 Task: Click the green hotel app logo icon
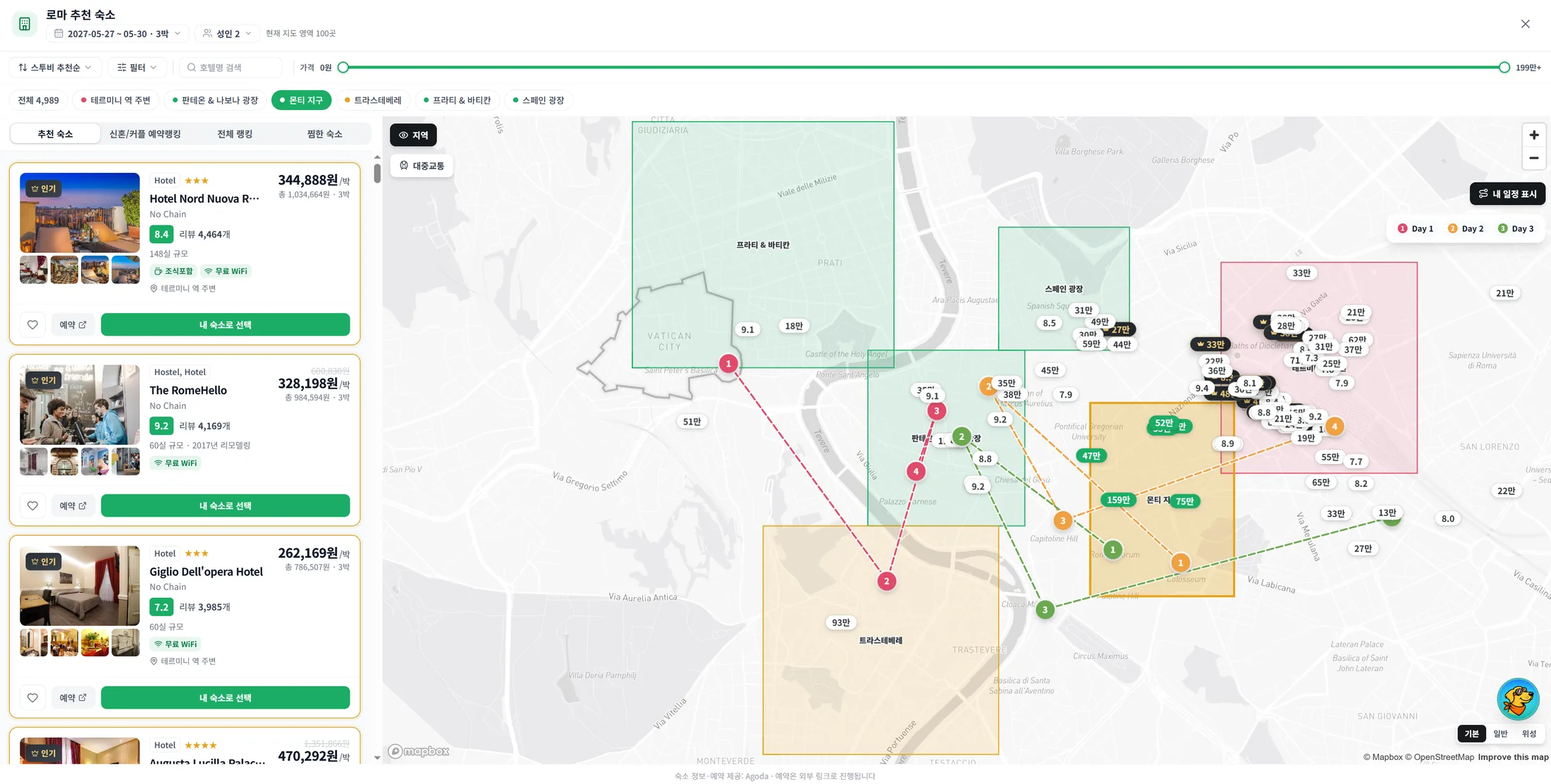coord(25,24)
